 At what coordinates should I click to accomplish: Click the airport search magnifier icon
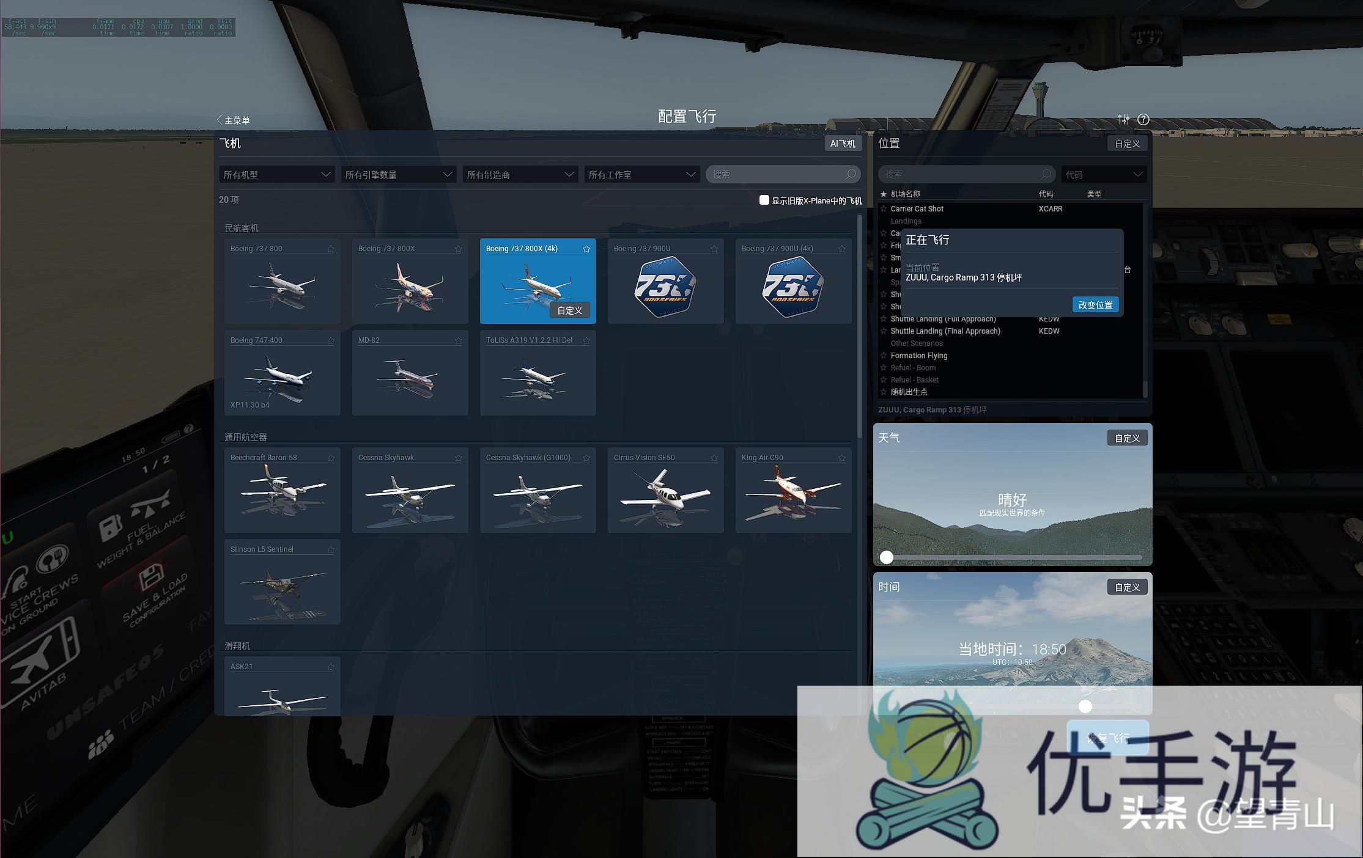click(1046, 174)
